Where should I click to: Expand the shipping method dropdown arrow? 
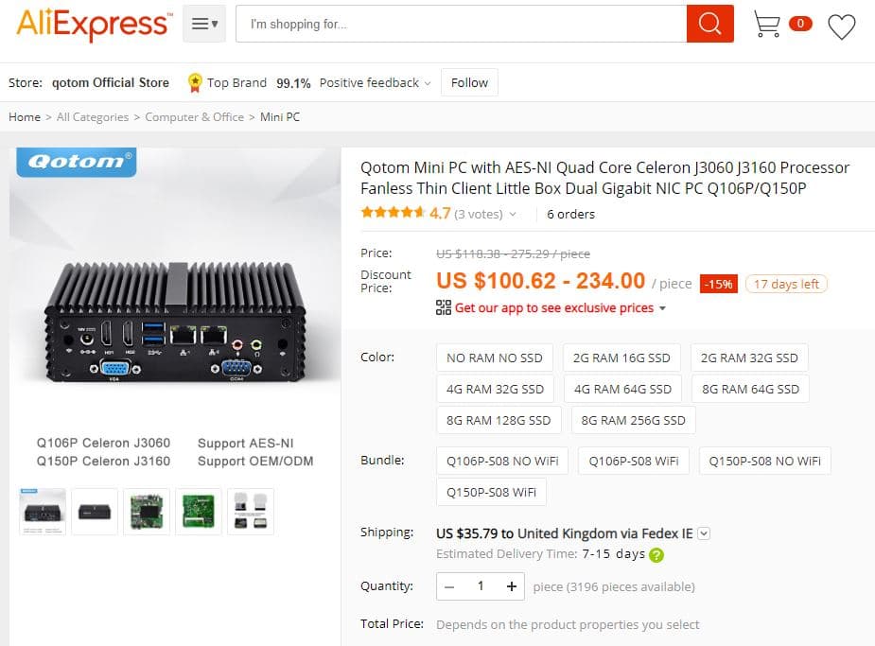point(703,533)
